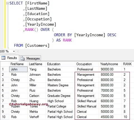Select the Occupation column header
The image size is (134, 120).
87,64
